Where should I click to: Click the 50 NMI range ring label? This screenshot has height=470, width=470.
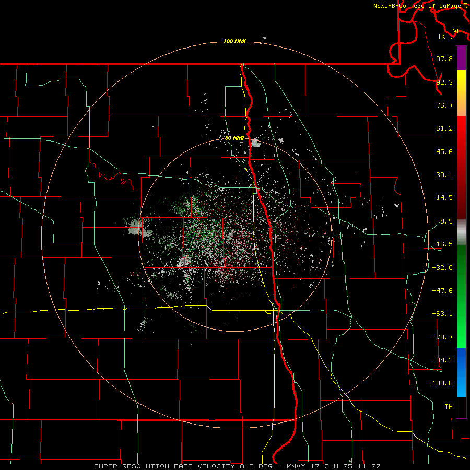(x=234, y=138)
